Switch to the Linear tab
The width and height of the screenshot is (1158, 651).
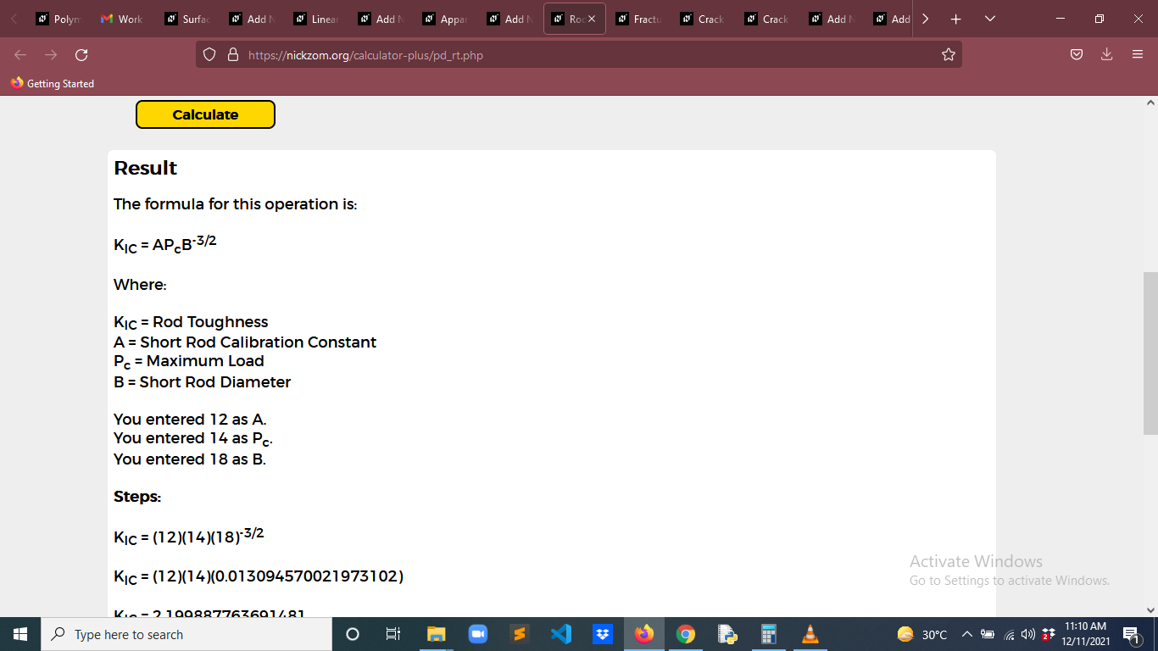point(317,19)
